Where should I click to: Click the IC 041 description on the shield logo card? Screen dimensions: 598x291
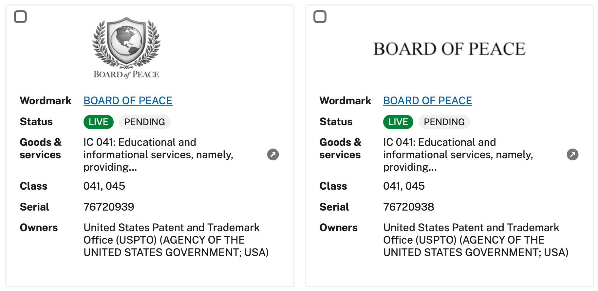[x=158, y=154]
